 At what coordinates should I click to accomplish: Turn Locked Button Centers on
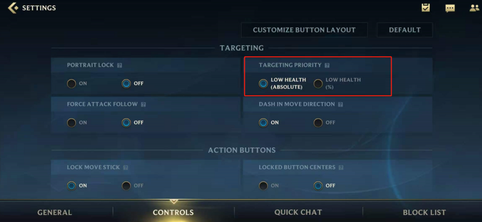tap(263, 186)
